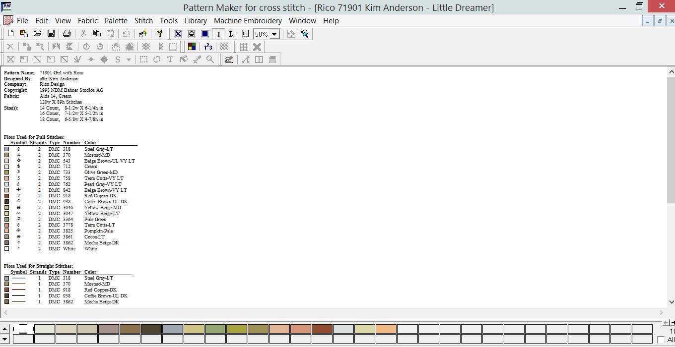The width and height of the screenshot is (675, 347).
Task: Create a new pattern with the New icon
Action: [x=10, y=34]
